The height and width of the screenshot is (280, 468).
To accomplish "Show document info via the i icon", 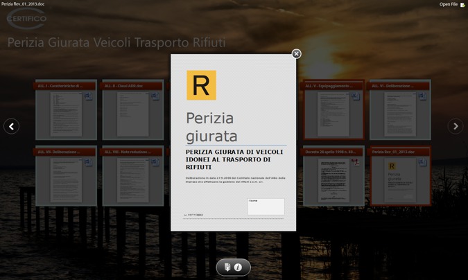I will [239, 268].
